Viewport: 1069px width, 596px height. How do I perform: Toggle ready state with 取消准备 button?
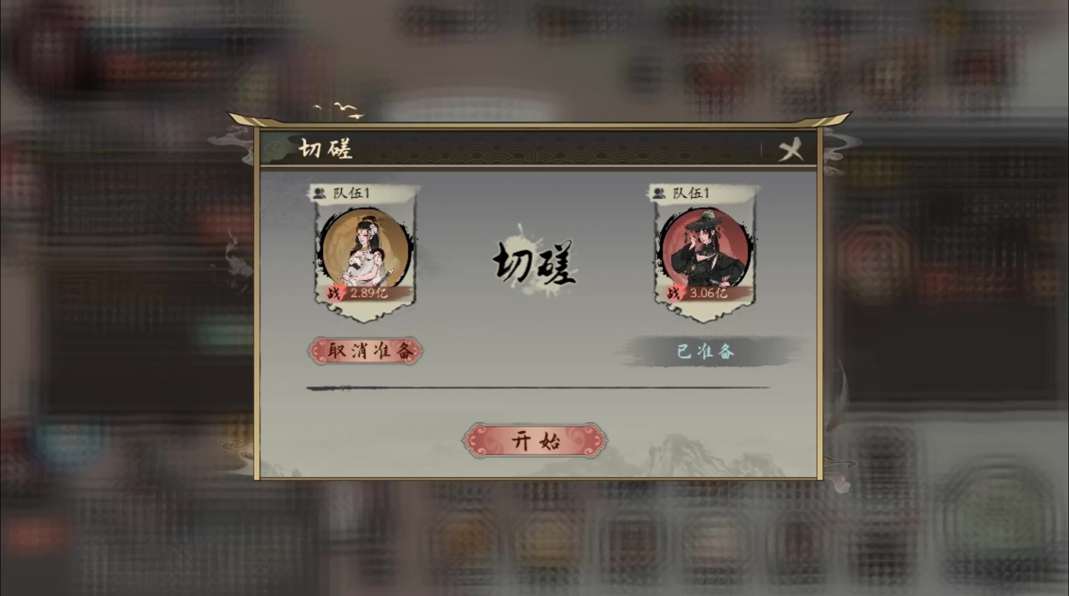click(366, 351)
